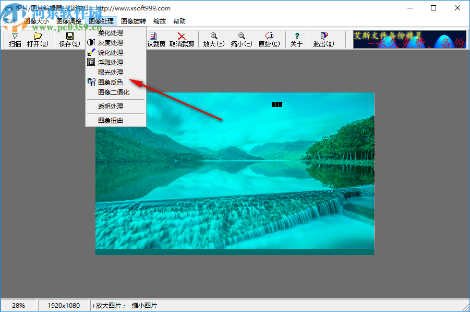470x312 pixels.
Task: Click the status hint '+放大图片；- 缩小图片'
Action: pyautogui.click(x=124, y=305)
